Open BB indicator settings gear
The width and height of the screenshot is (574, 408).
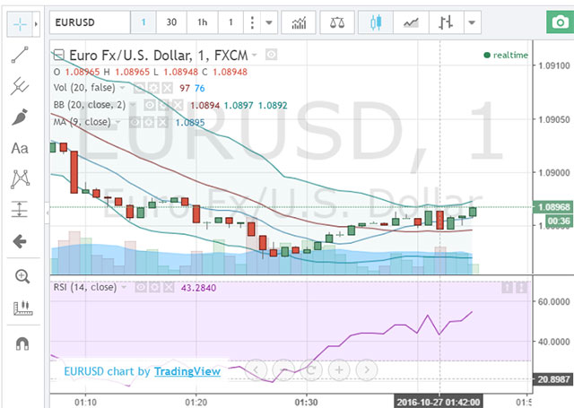tap(163, 105)
